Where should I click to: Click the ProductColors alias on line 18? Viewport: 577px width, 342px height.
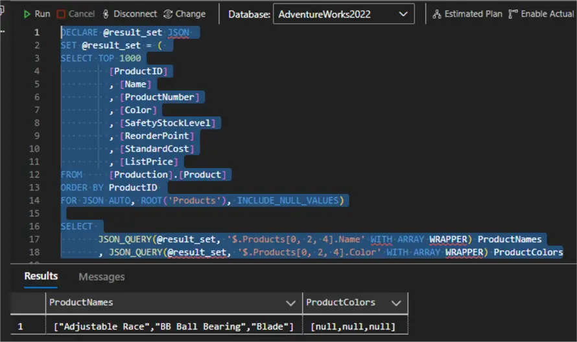click(x=528, y=252)
